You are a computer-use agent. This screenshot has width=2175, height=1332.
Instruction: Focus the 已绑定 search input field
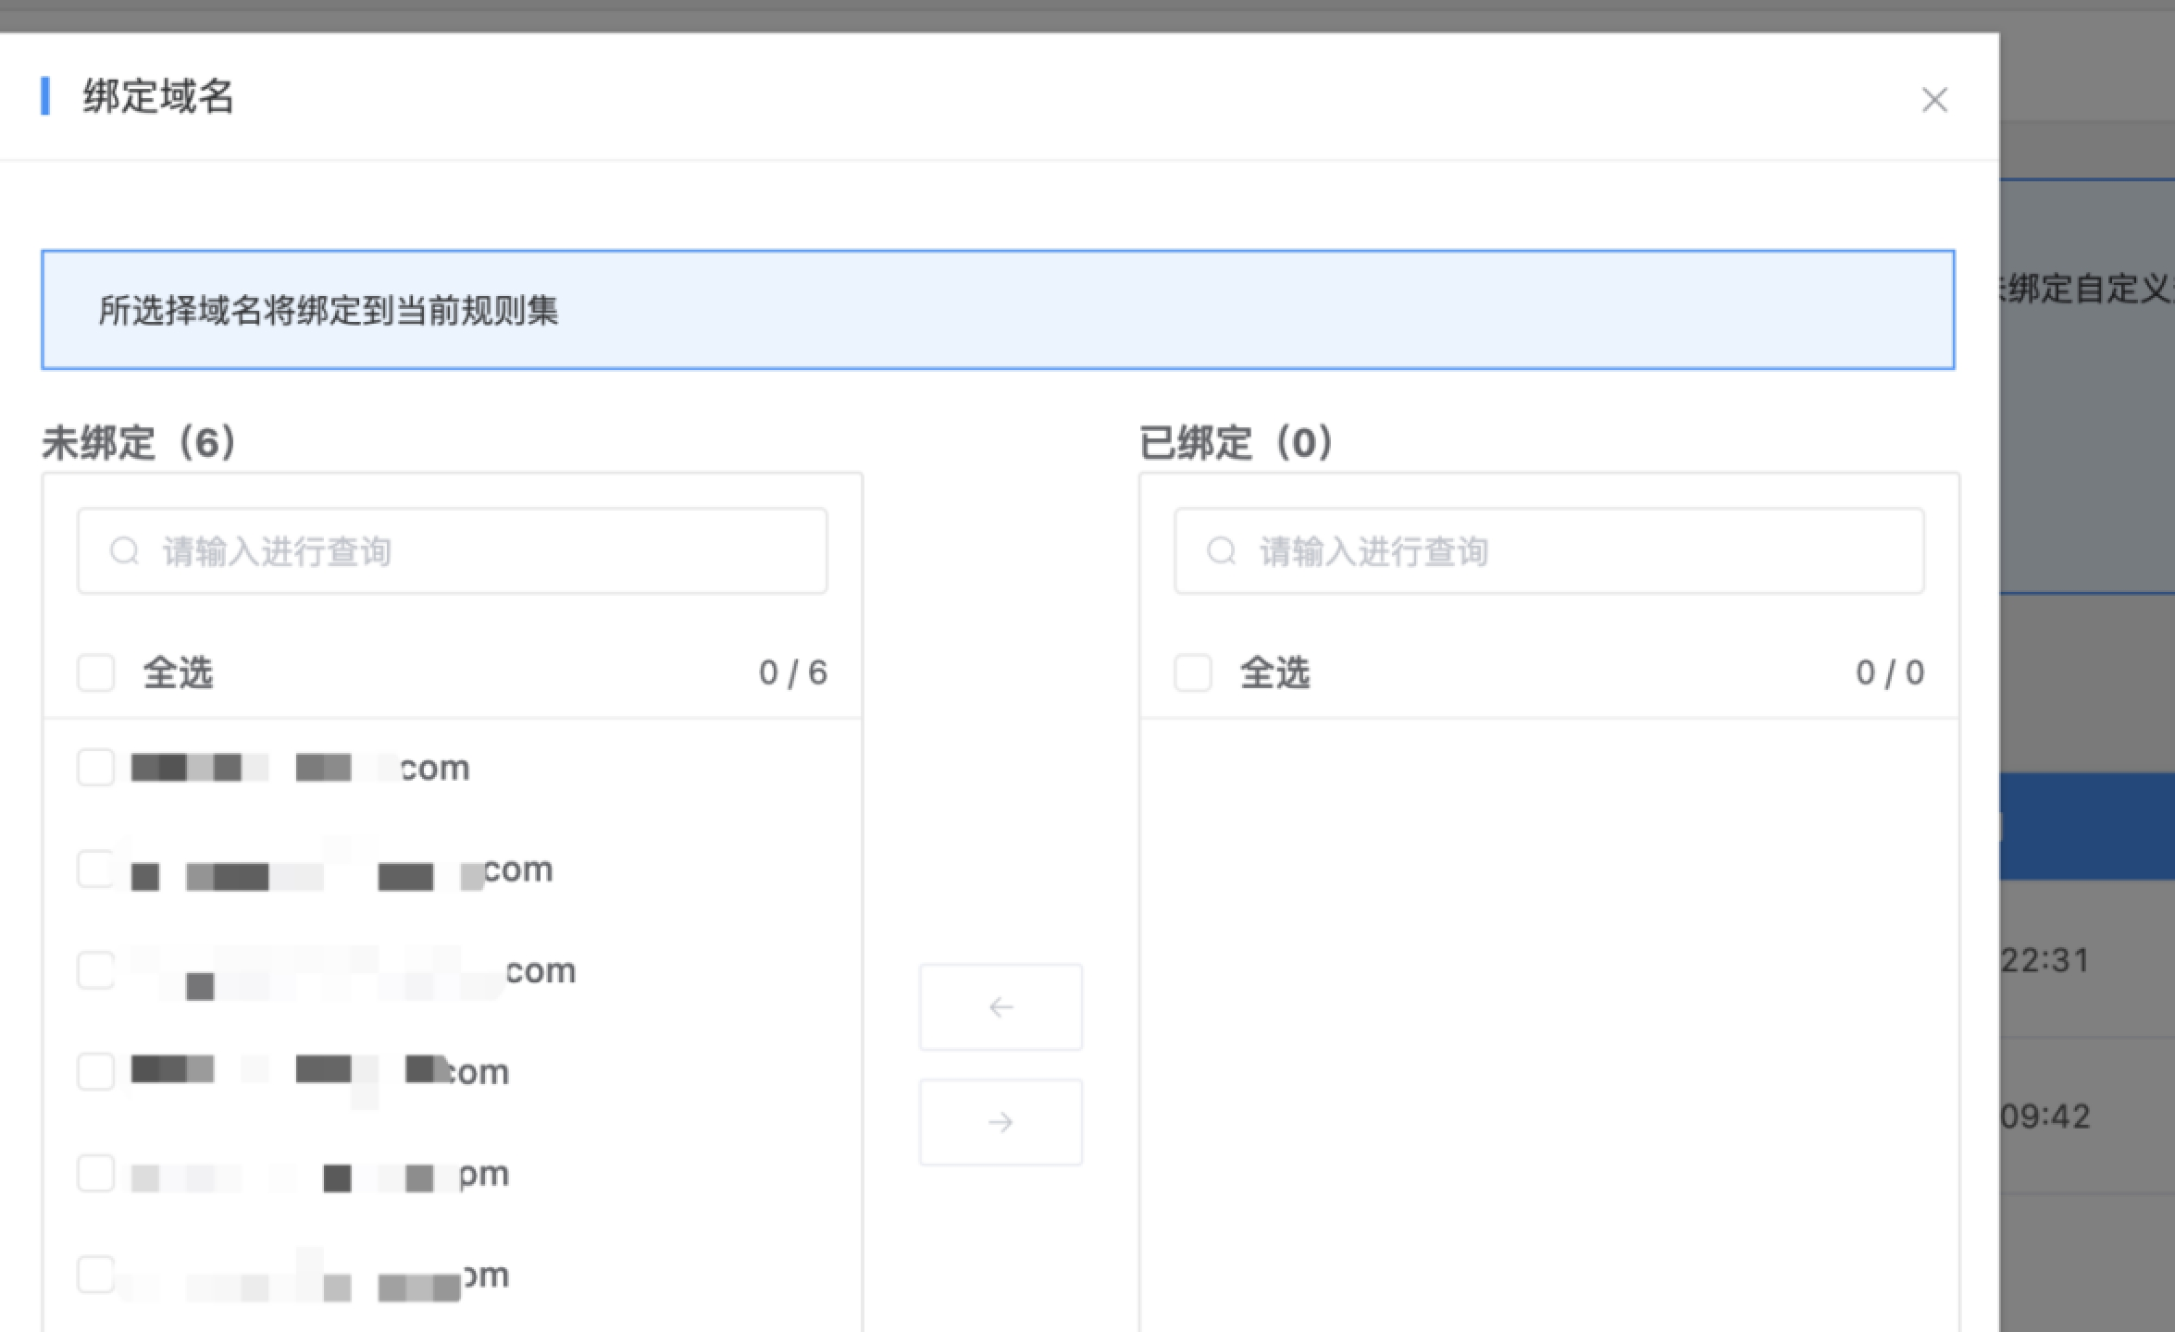[x=1549, y=551]
